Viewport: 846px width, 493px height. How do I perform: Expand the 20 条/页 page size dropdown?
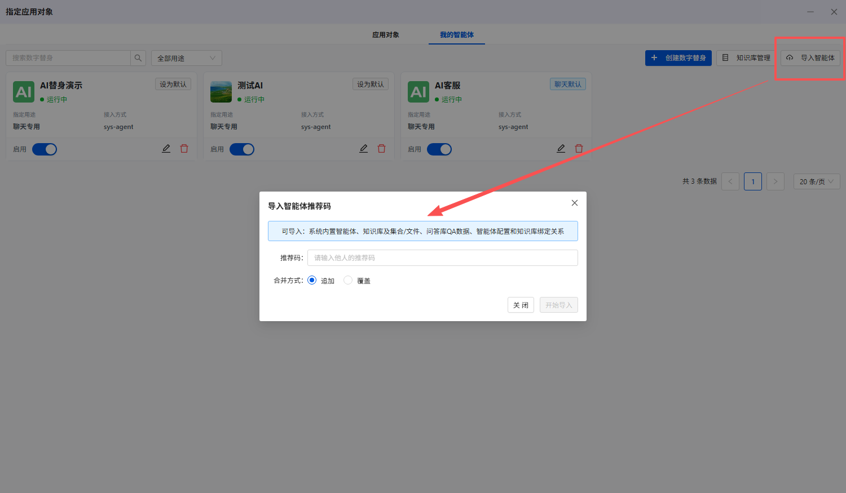coord(817,181)
